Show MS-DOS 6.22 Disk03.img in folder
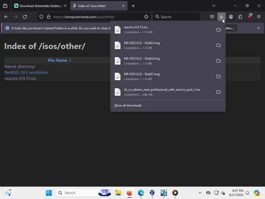The width and height of the screenshot is (265, 199). (x=218, y=45)
